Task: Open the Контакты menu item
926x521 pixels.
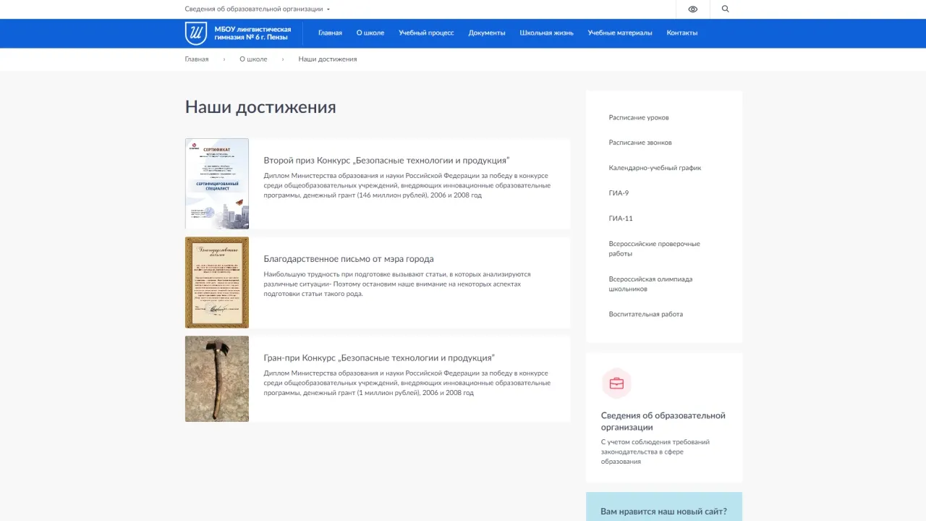Action: pyautogui.click(x=682, y=33)
